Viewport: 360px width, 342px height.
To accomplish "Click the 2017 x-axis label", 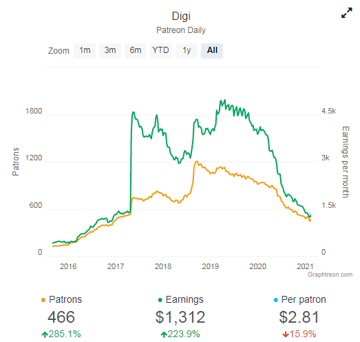I will 116,266.
